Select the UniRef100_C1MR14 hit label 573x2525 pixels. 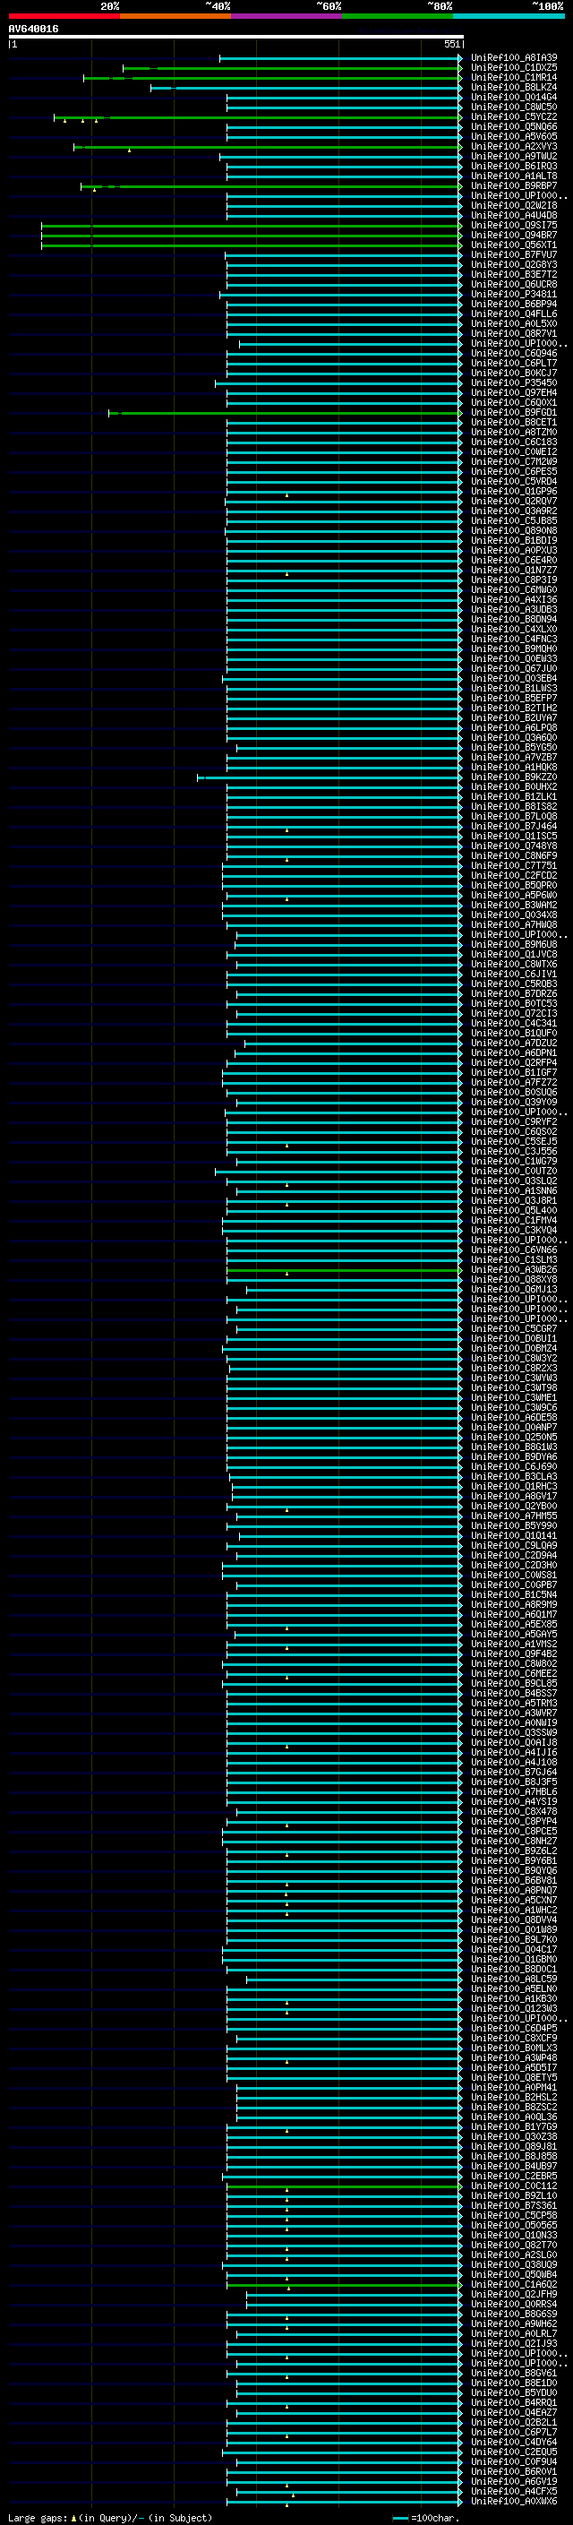pos(514,77)
